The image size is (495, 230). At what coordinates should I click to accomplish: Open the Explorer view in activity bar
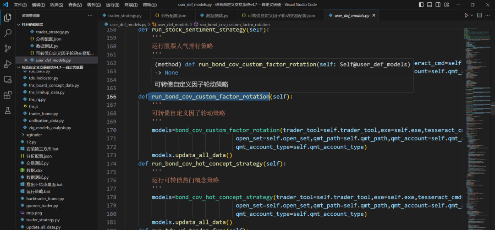(8, 17)
